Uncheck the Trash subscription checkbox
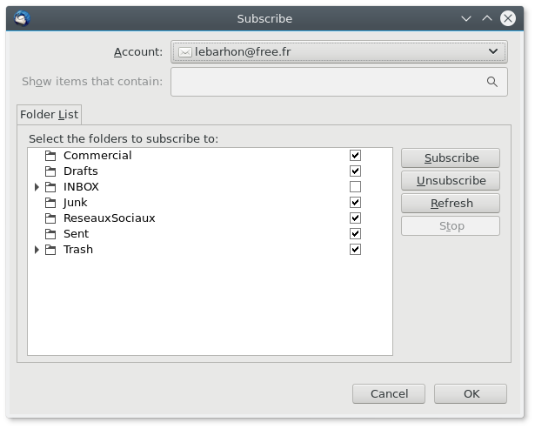Viewport: 535px width, 429px height. tap(355, 250)
